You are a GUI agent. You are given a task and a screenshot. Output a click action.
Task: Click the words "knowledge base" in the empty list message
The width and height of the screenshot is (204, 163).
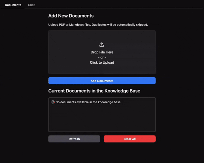[x=109, y=102]
